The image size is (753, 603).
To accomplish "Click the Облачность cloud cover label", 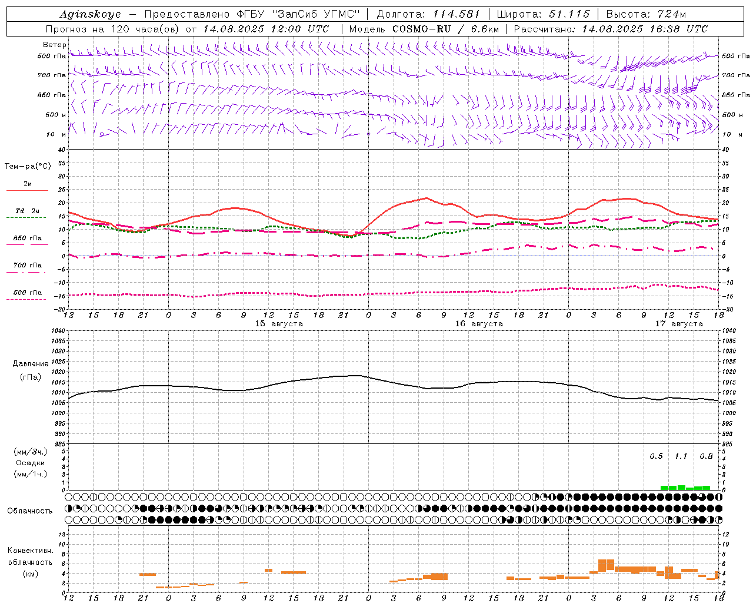I will [30, 511].
